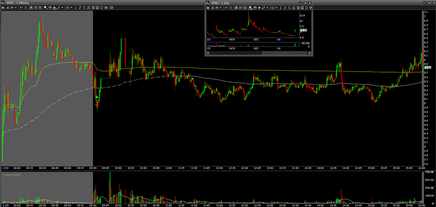The width and height of the screenshot is (436, 207).
Task: Select arrow pointer tool in 1 Minute toolbar
Action: point(45,7)
